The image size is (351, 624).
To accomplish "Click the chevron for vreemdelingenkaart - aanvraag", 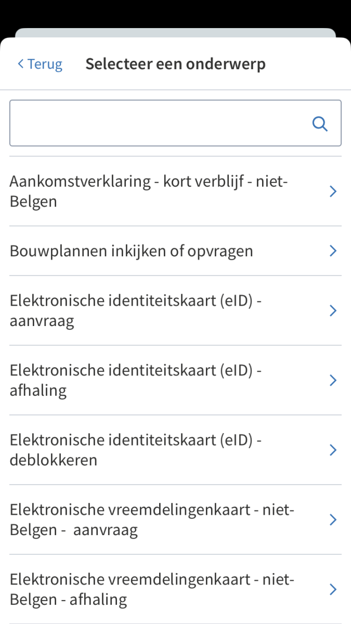I will pos(333,519).
